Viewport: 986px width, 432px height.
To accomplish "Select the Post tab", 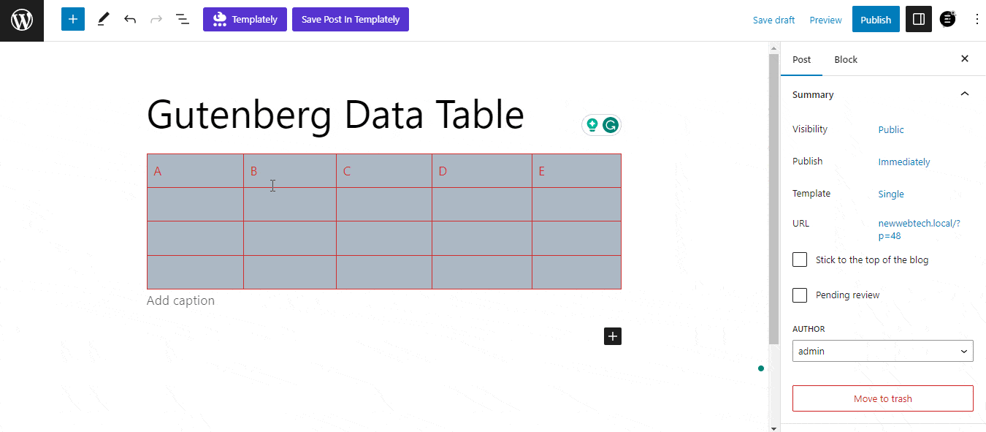I will tap(801, 59).
